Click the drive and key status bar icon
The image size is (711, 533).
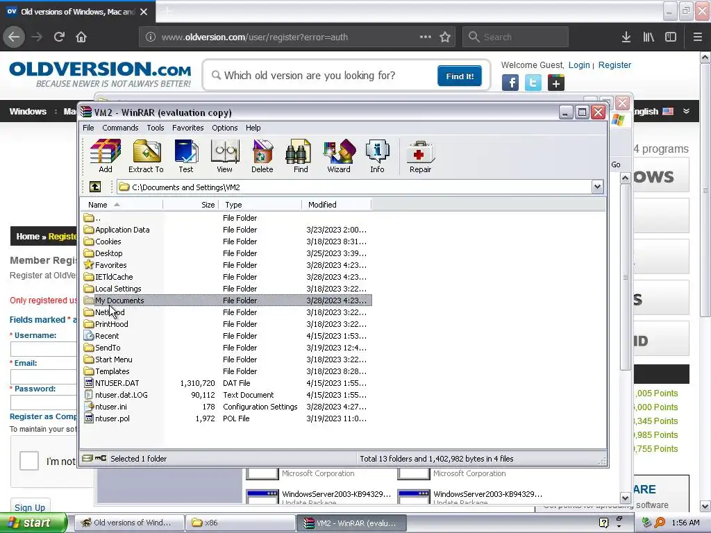(94, 458)
